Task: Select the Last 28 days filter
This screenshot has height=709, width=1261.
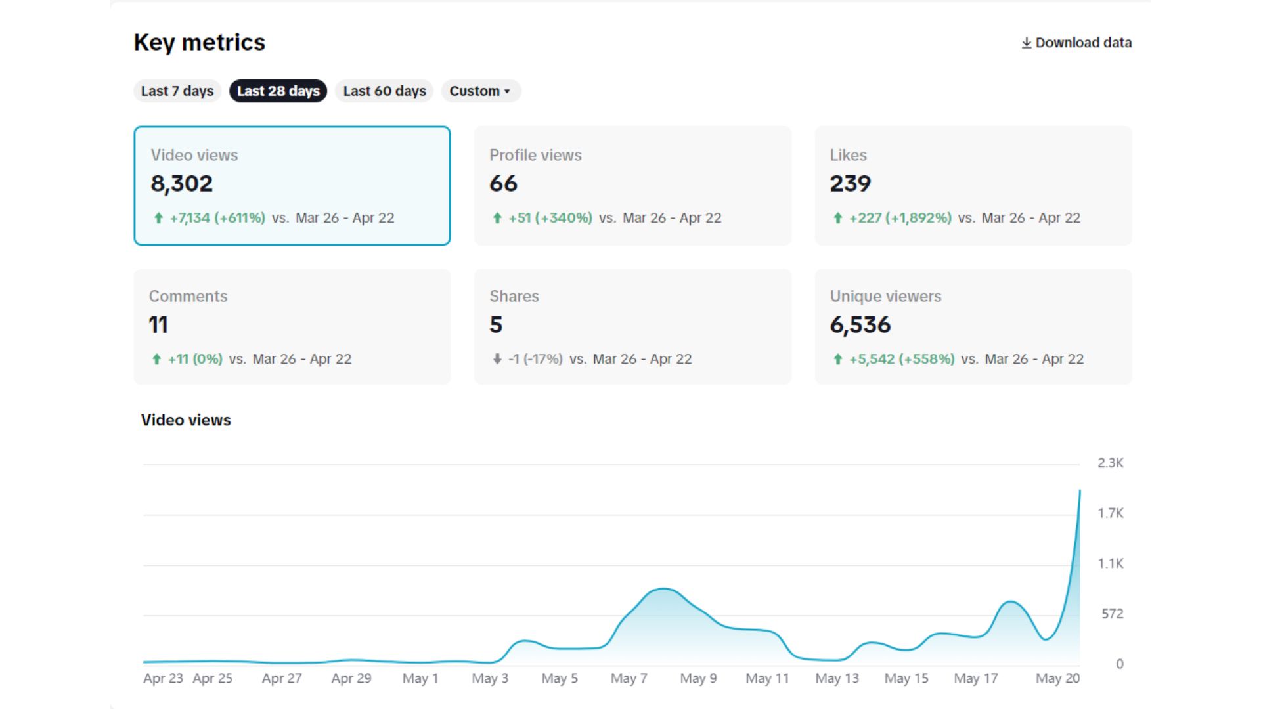Action: (278, 91)
